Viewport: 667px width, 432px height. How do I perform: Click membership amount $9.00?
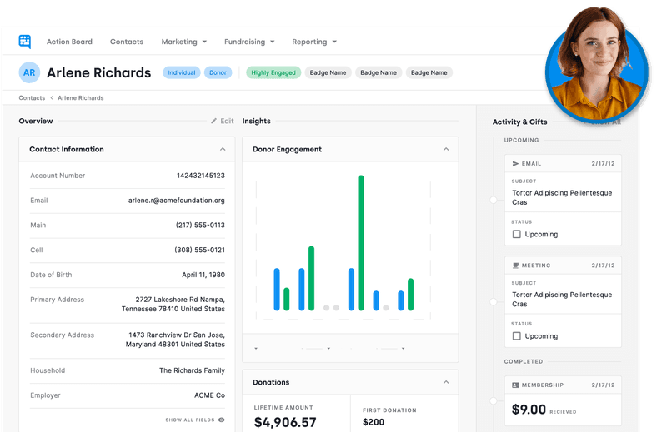[529, 410]
